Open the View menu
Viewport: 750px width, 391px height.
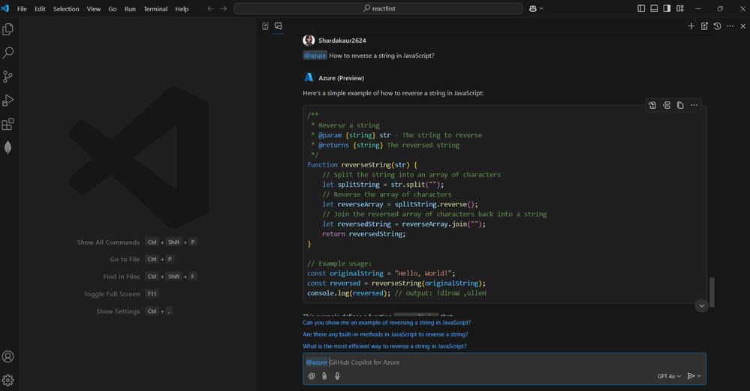tap(94, 8)
